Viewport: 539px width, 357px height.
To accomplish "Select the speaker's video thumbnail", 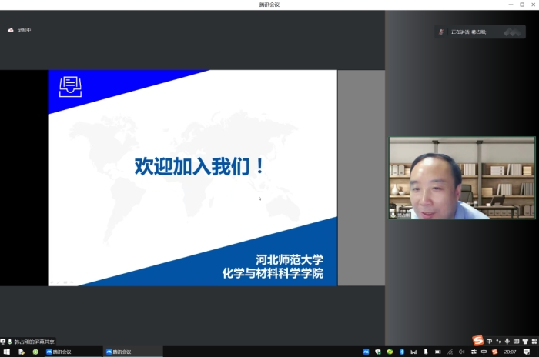I will pos(461,178).
